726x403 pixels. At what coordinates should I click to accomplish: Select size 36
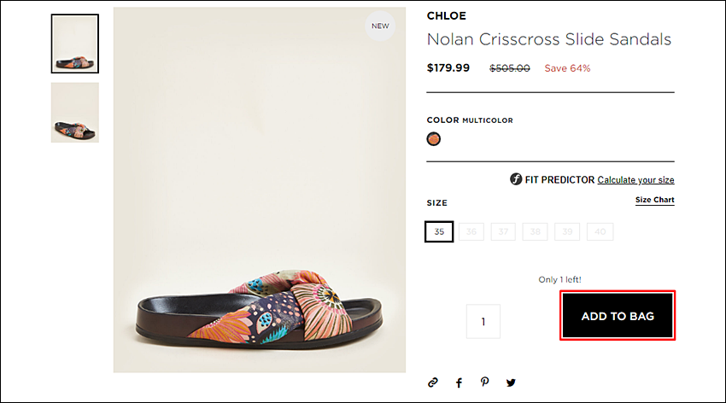471,231
